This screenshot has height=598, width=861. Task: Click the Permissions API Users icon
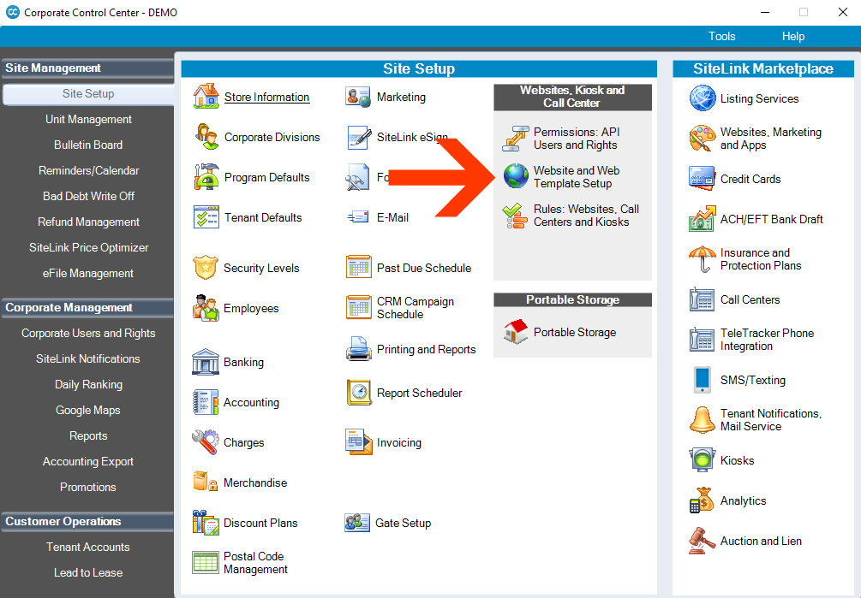(515, 138)
